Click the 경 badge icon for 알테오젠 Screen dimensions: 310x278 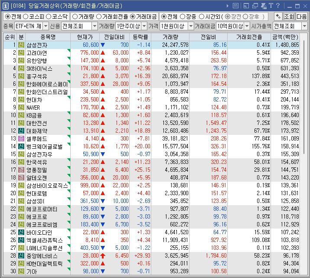(21, 177)
